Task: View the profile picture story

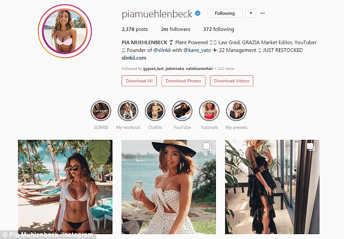Action: point(65,31)
